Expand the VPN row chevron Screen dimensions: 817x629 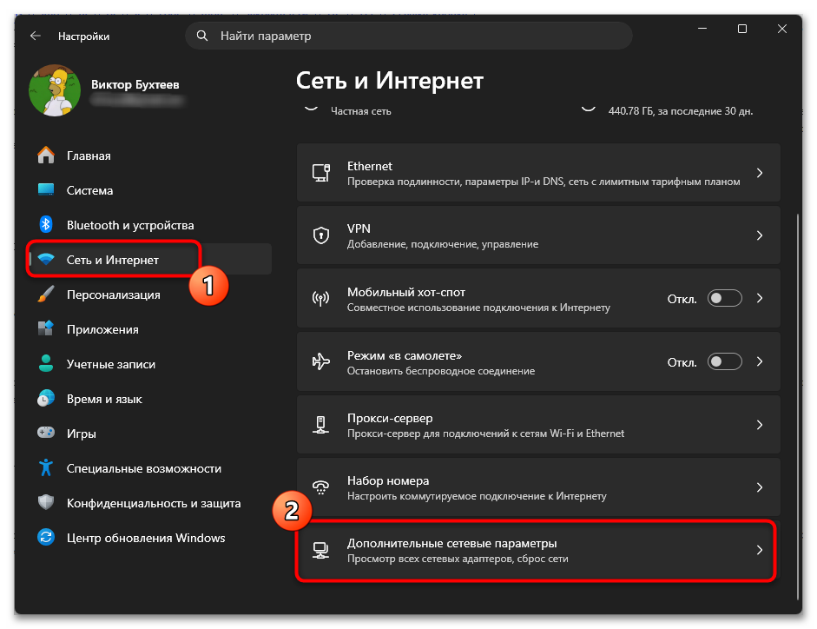click(x=760, y=235)
